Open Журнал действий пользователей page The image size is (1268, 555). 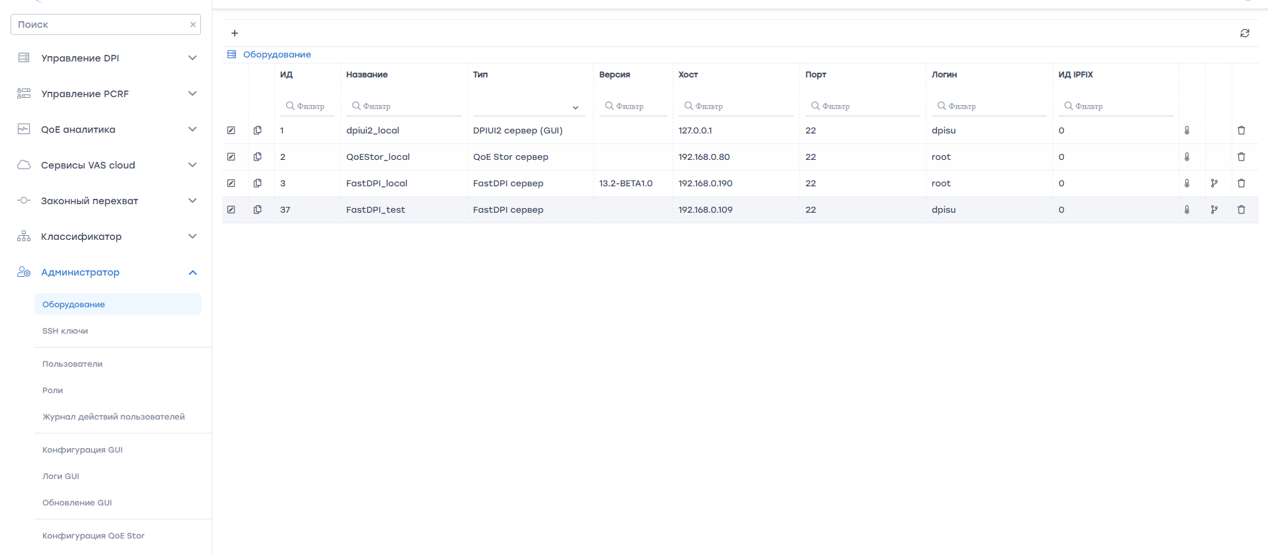114,417
